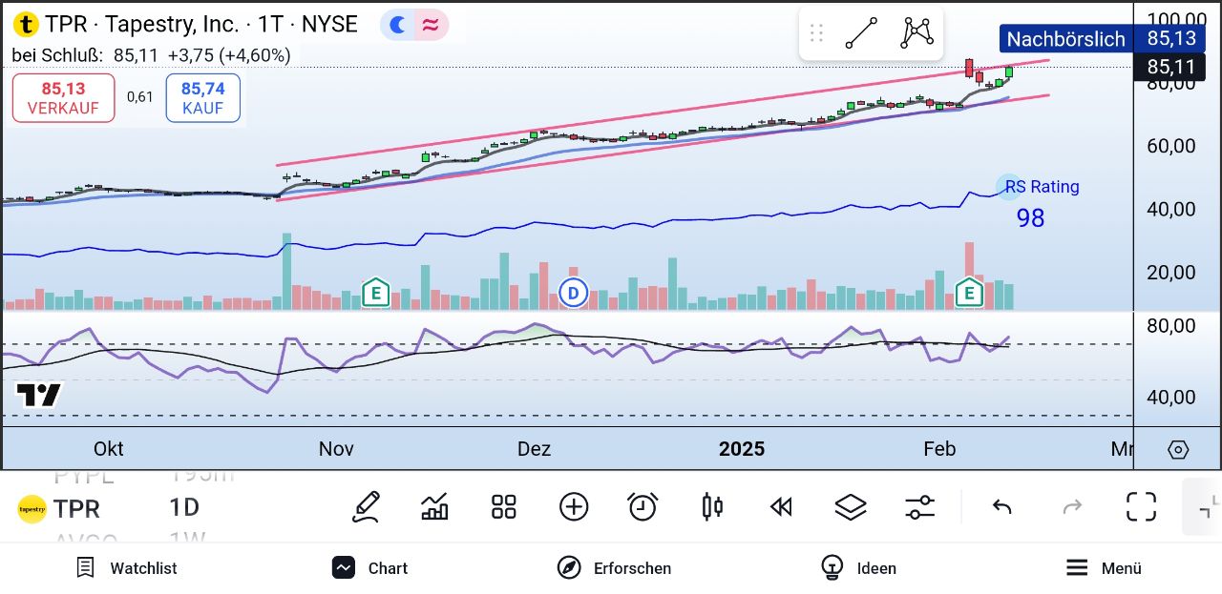
Task: Tap the plus icon to add symbol
Action: click(574, 506)
